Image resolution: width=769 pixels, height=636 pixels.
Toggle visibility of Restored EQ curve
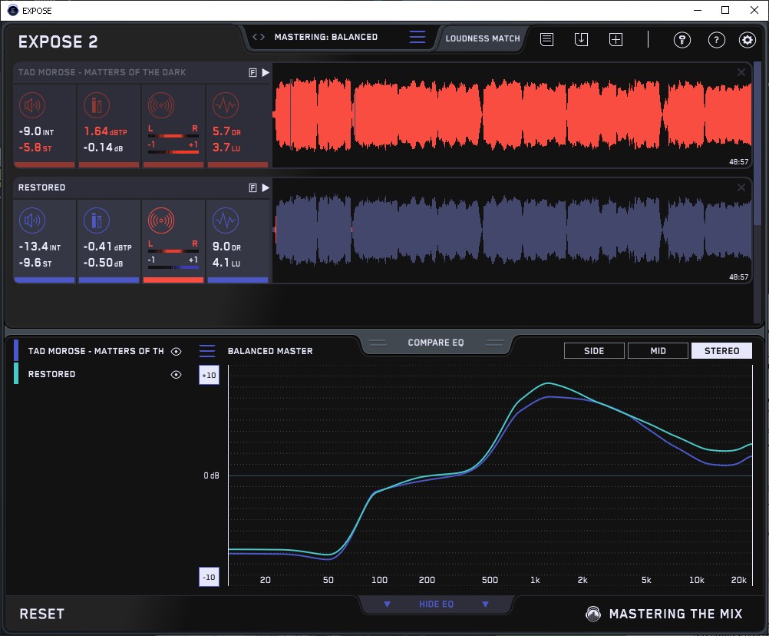pyautogui.click(x=176, y=374)
